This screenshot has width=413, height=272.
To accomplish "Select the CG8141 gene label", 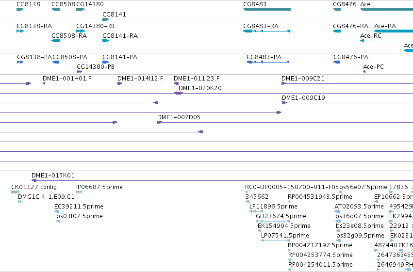I will point(114,15).
